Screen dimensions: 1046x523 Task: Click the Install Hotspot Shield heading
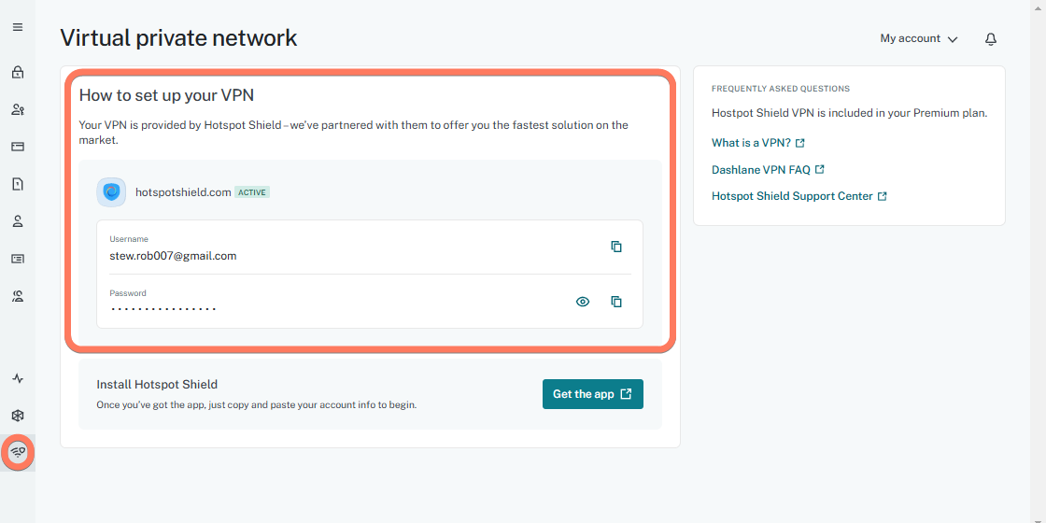coord(158,384)
